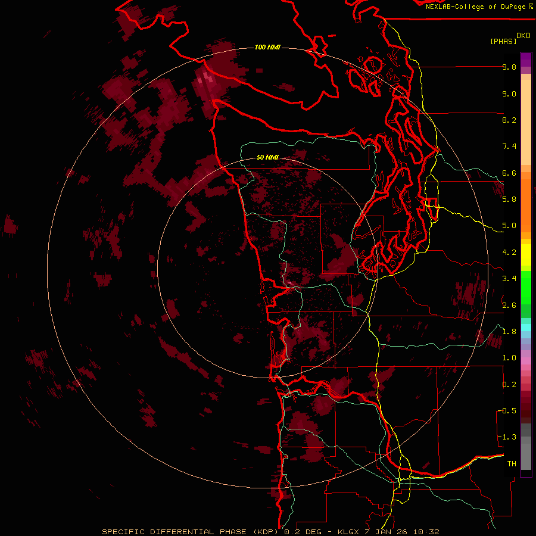The width and height of the screenshot is (536, 536).
Task: Click the purple top segment of the colorbar
Action: pos(526,60)
